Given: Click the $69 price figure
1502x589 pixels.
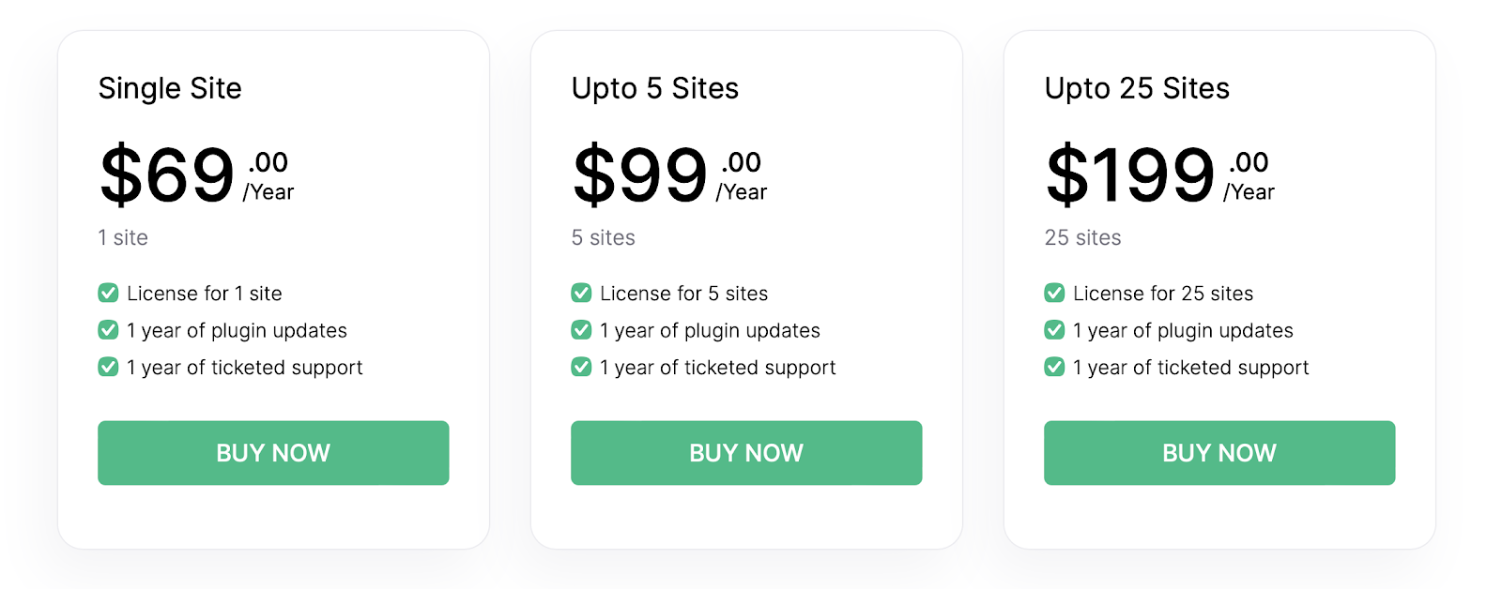Looking at the screenshot, I should pyautogui.click(x=167, y=174).
